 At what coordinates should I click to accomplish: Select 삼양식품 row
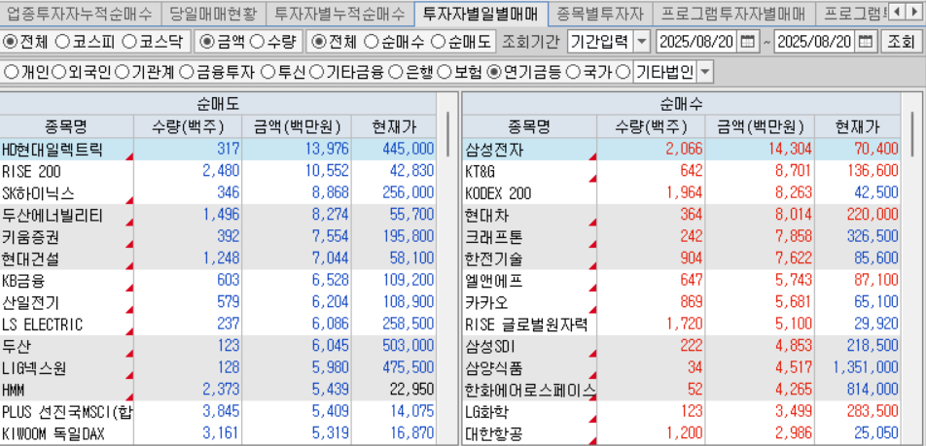[682, 368]
